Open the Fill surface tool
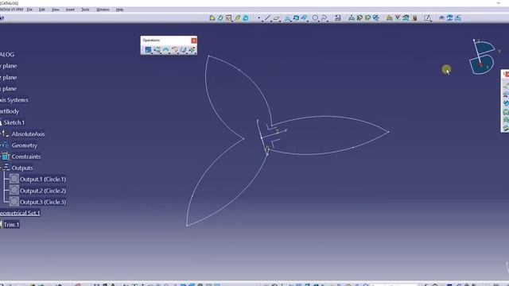 click(x=376, y=18)
